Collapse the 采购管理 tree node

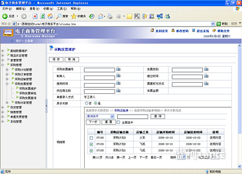tap(2, 65)
